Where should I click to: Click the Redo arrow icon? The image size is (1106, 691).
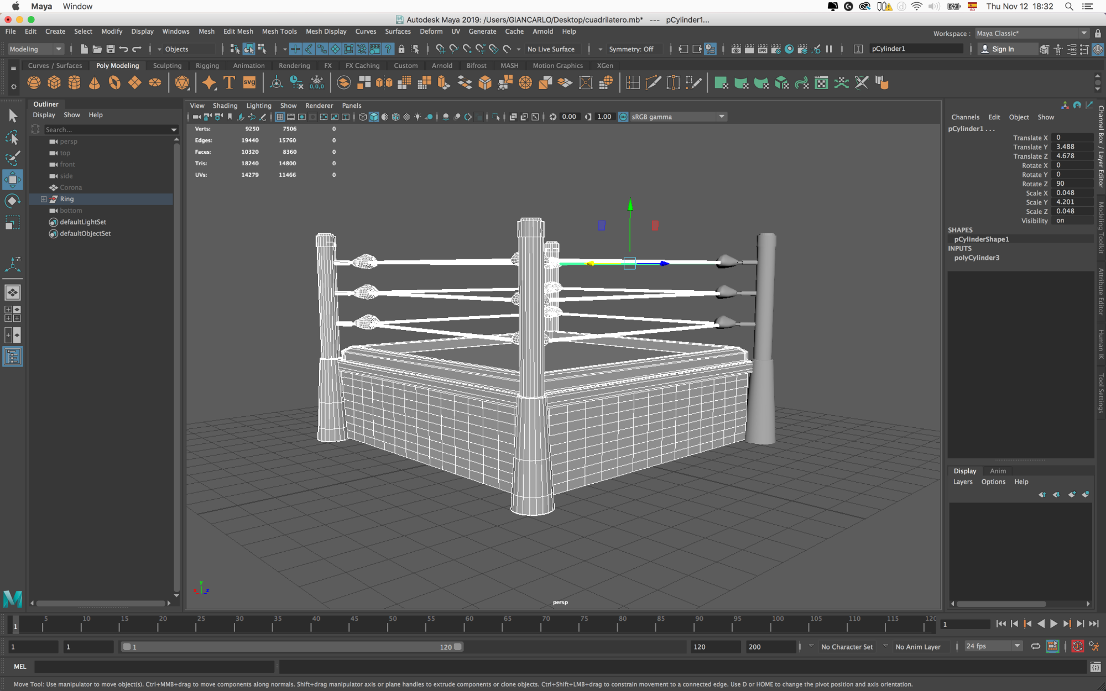point(137,49)
